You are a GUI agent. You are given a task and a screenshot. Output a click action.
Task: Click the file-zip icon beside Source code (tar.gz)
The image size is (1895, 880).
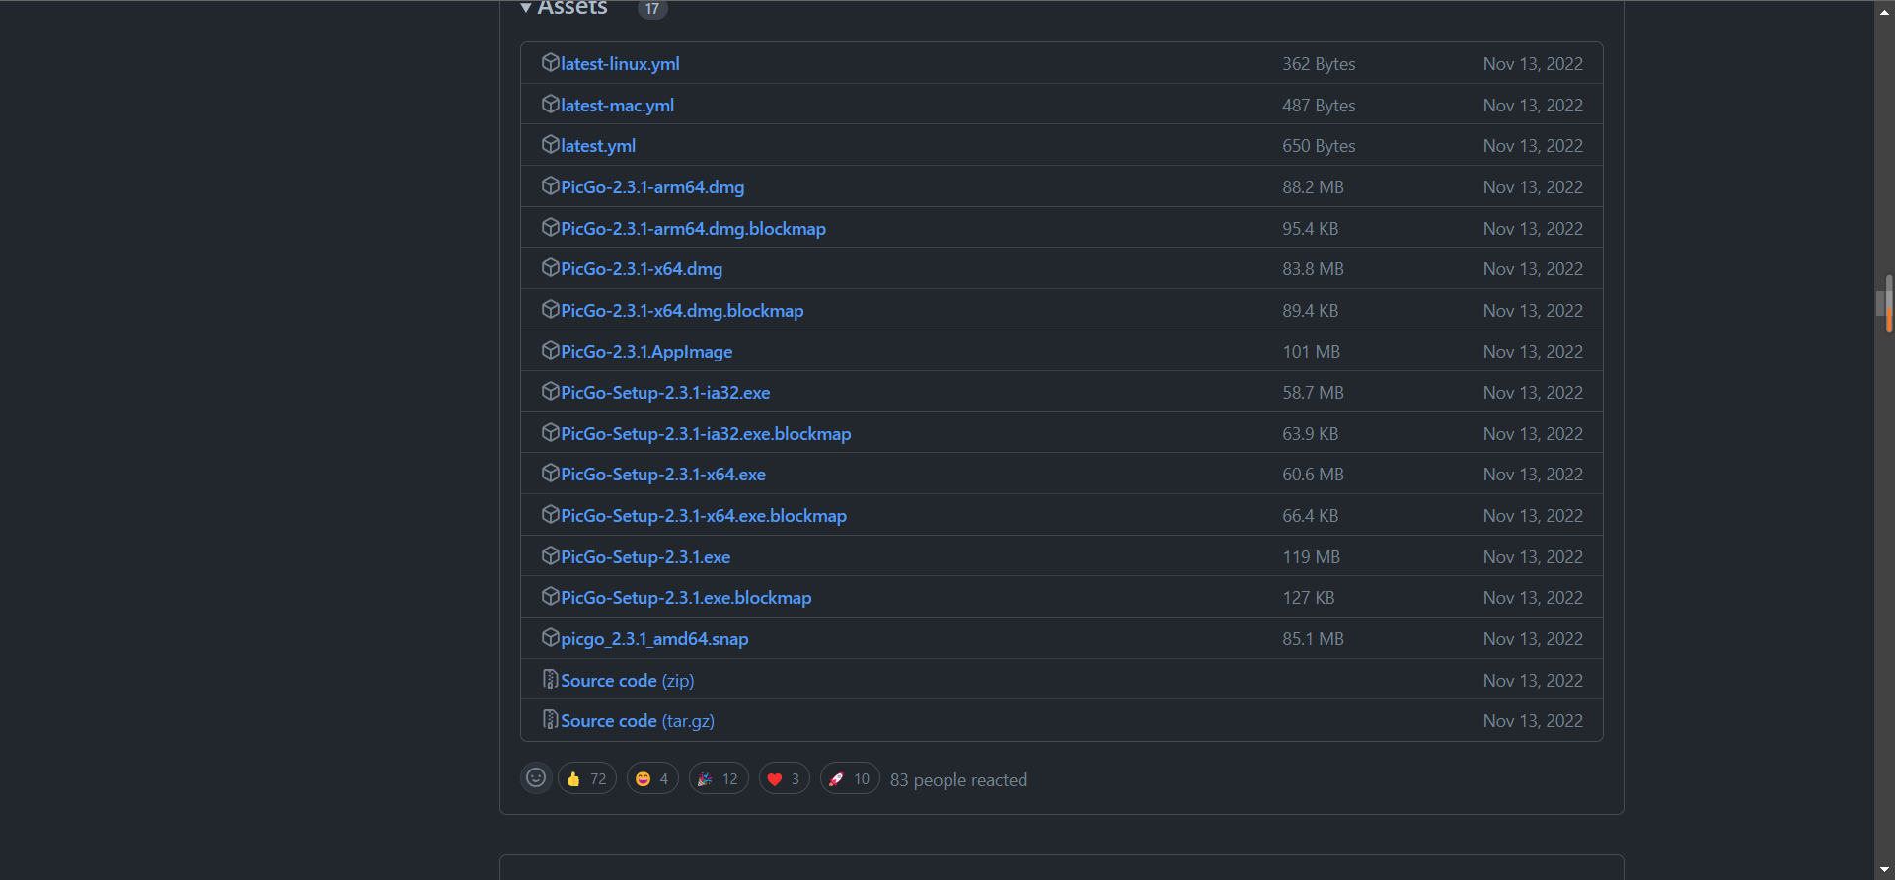pos(551,719)
